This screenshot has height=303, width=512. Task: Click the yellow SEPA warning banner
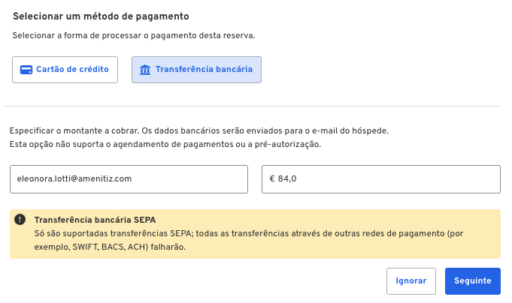tap(255, 234)
